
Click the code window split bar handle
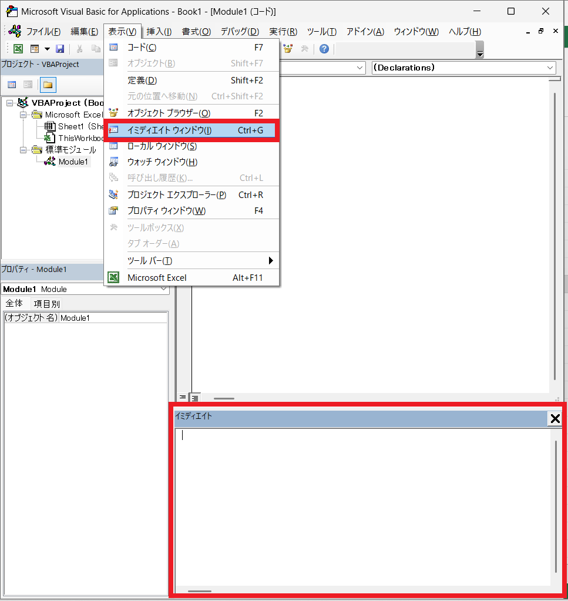(554, 79)
